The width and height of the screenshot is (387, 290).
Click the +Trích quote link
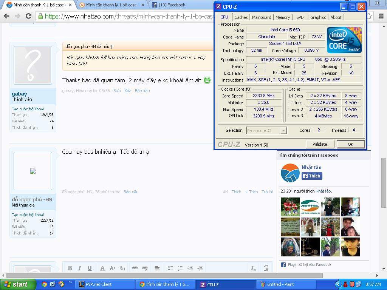(x=251, y=192)
